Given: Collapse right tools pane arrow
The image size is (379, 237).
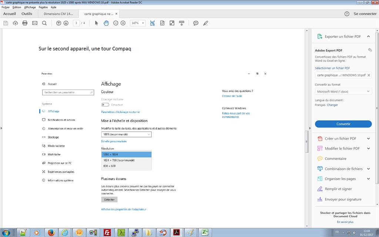Looking at the screenshot, I should 310,128.
